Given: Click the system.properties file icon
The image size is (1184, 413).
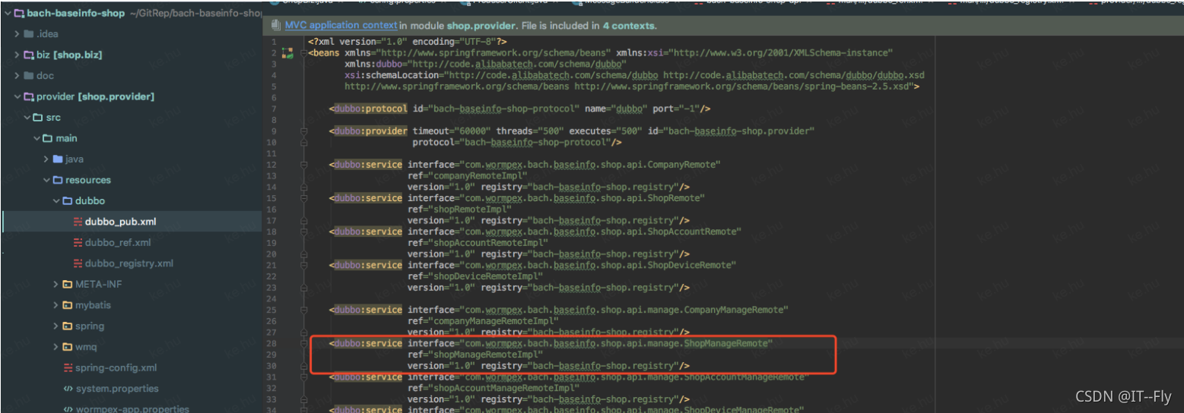Looking at the screenshot, I should tap(68, 389).
